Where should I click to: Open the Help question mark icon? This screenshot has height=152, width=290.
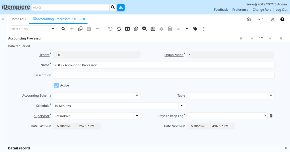click(x=282, y=19)
